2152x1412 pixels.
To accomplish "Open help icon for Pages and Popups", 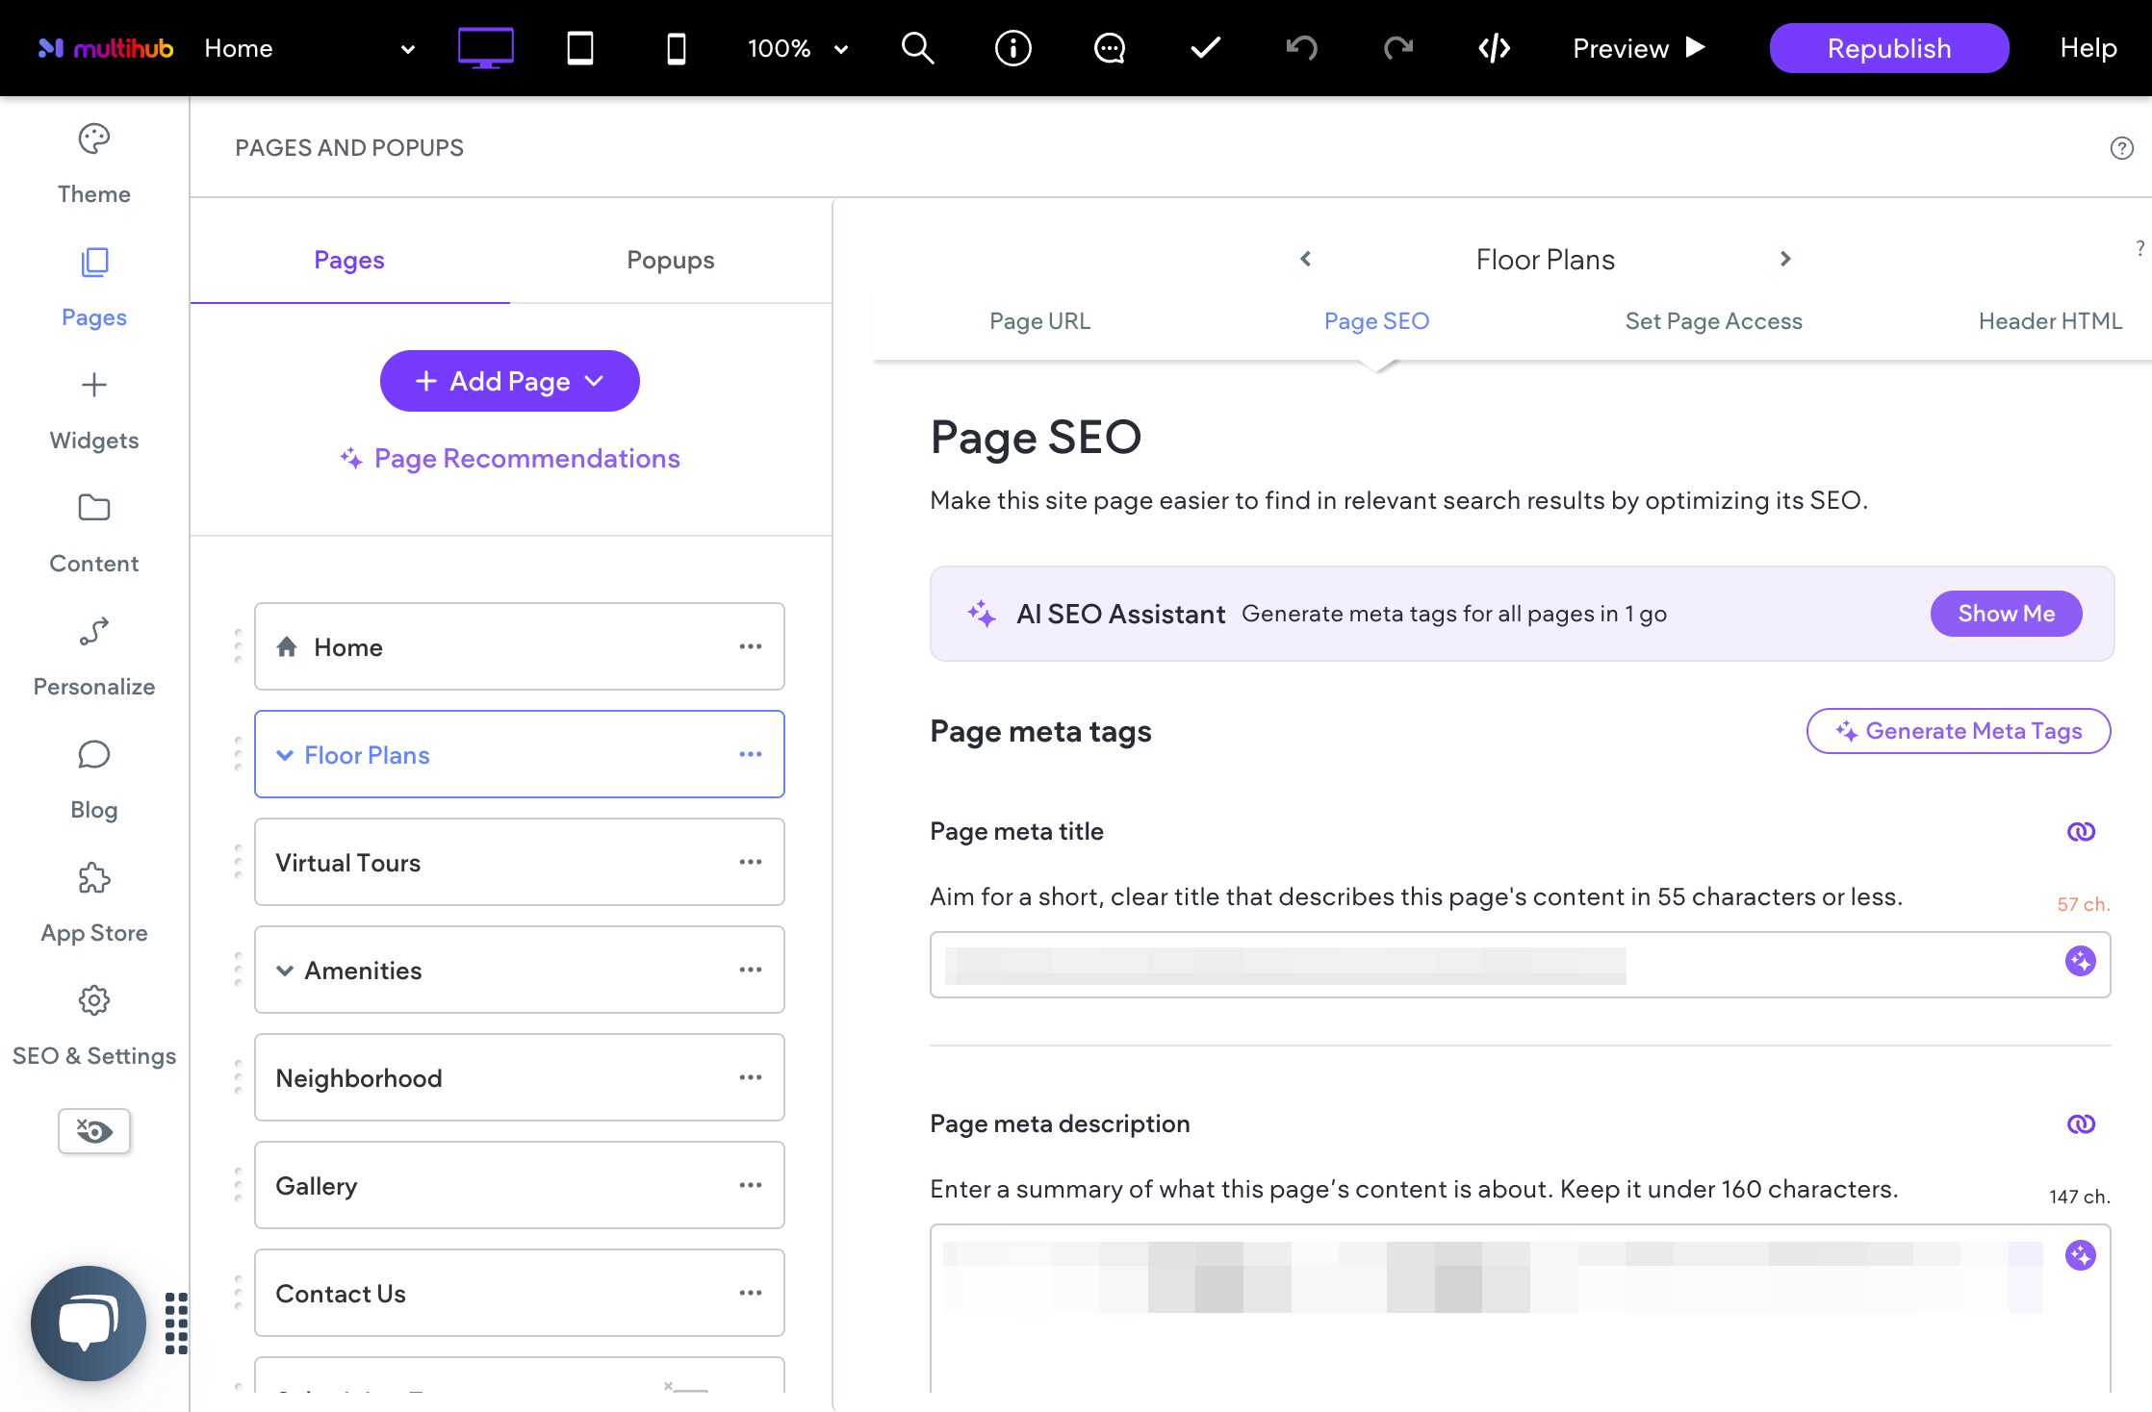I will [x=2122, y=148].
